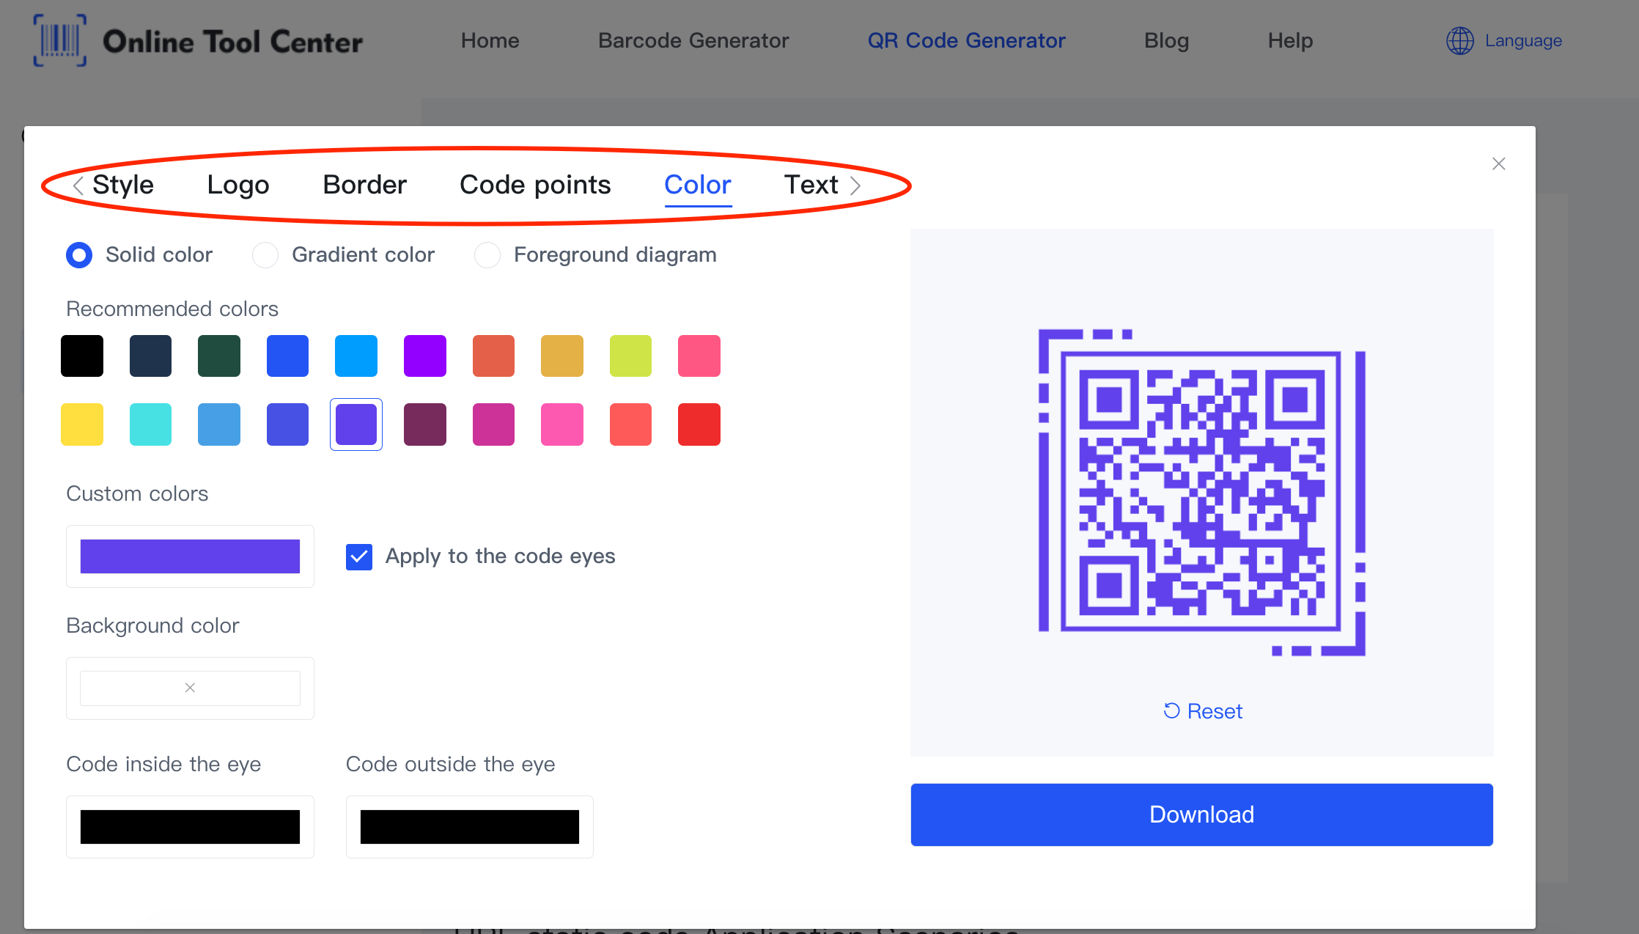Open the Code points tab

pos(534,183)
